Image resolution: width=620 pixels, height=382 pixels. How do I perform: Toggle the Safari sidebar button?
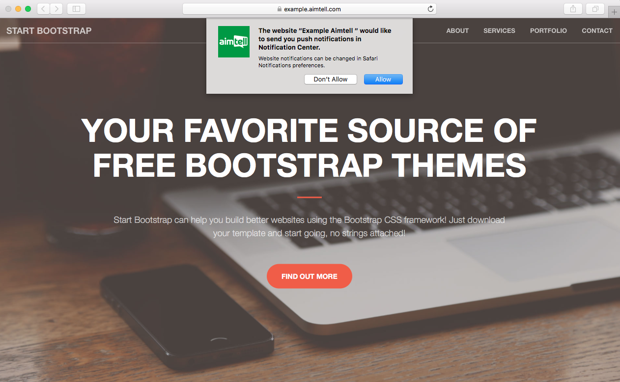(76, 9)
